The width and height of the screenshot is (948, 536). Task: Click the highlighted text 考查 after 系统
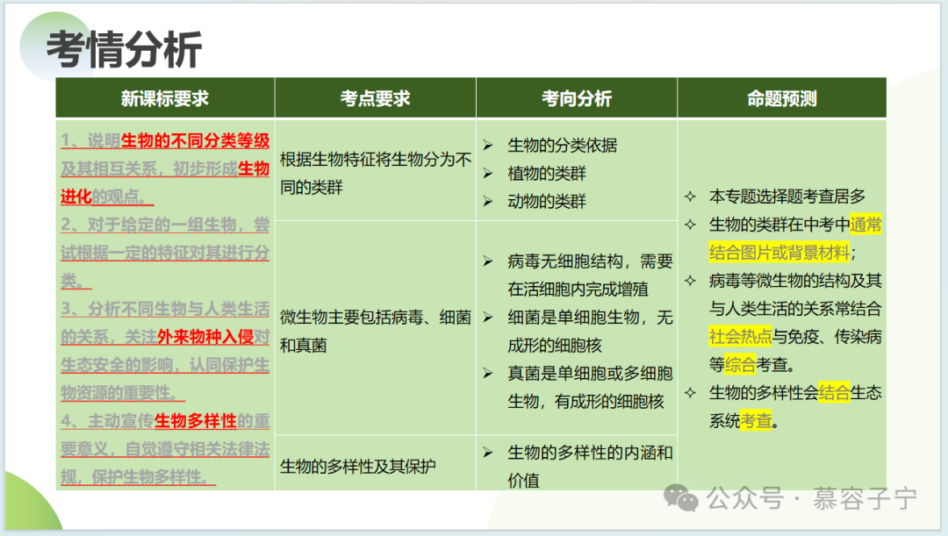(756, 420)
